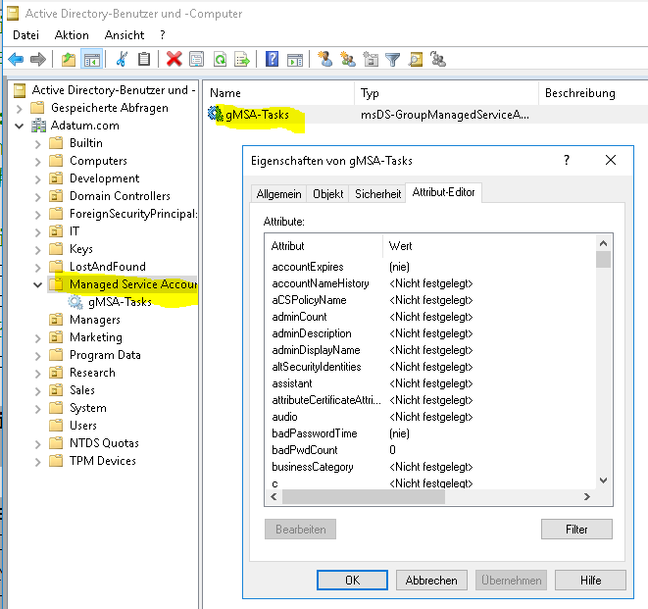Open the Aktion menu
The image size is (648, 609).
pos(72,35)
